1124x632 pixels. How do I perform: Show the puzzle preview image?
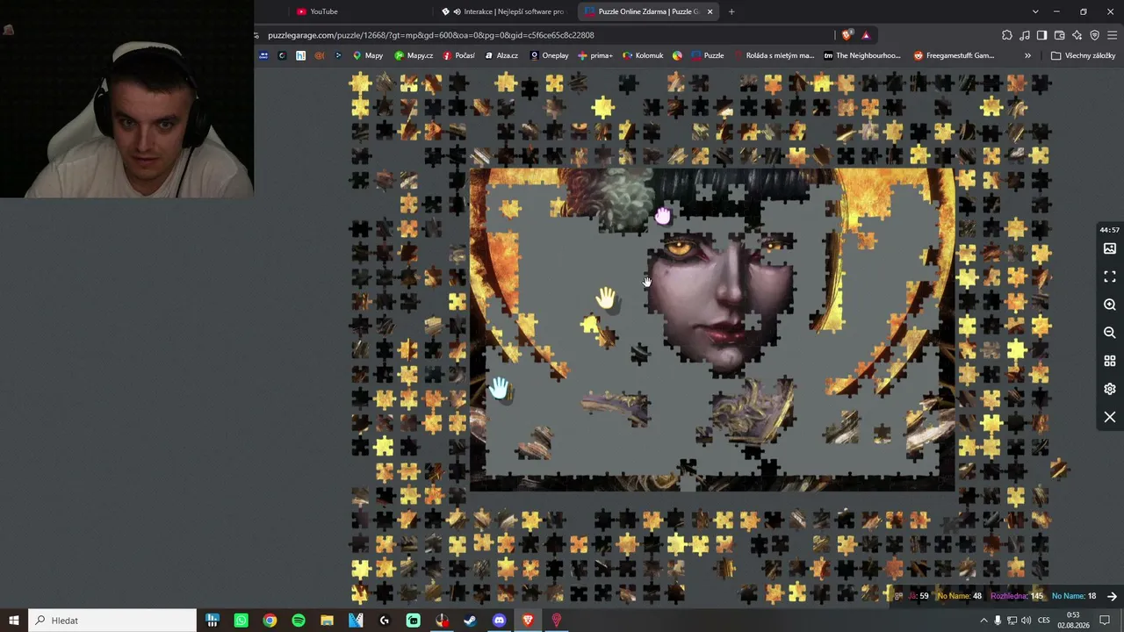[x=1110, y=249]
